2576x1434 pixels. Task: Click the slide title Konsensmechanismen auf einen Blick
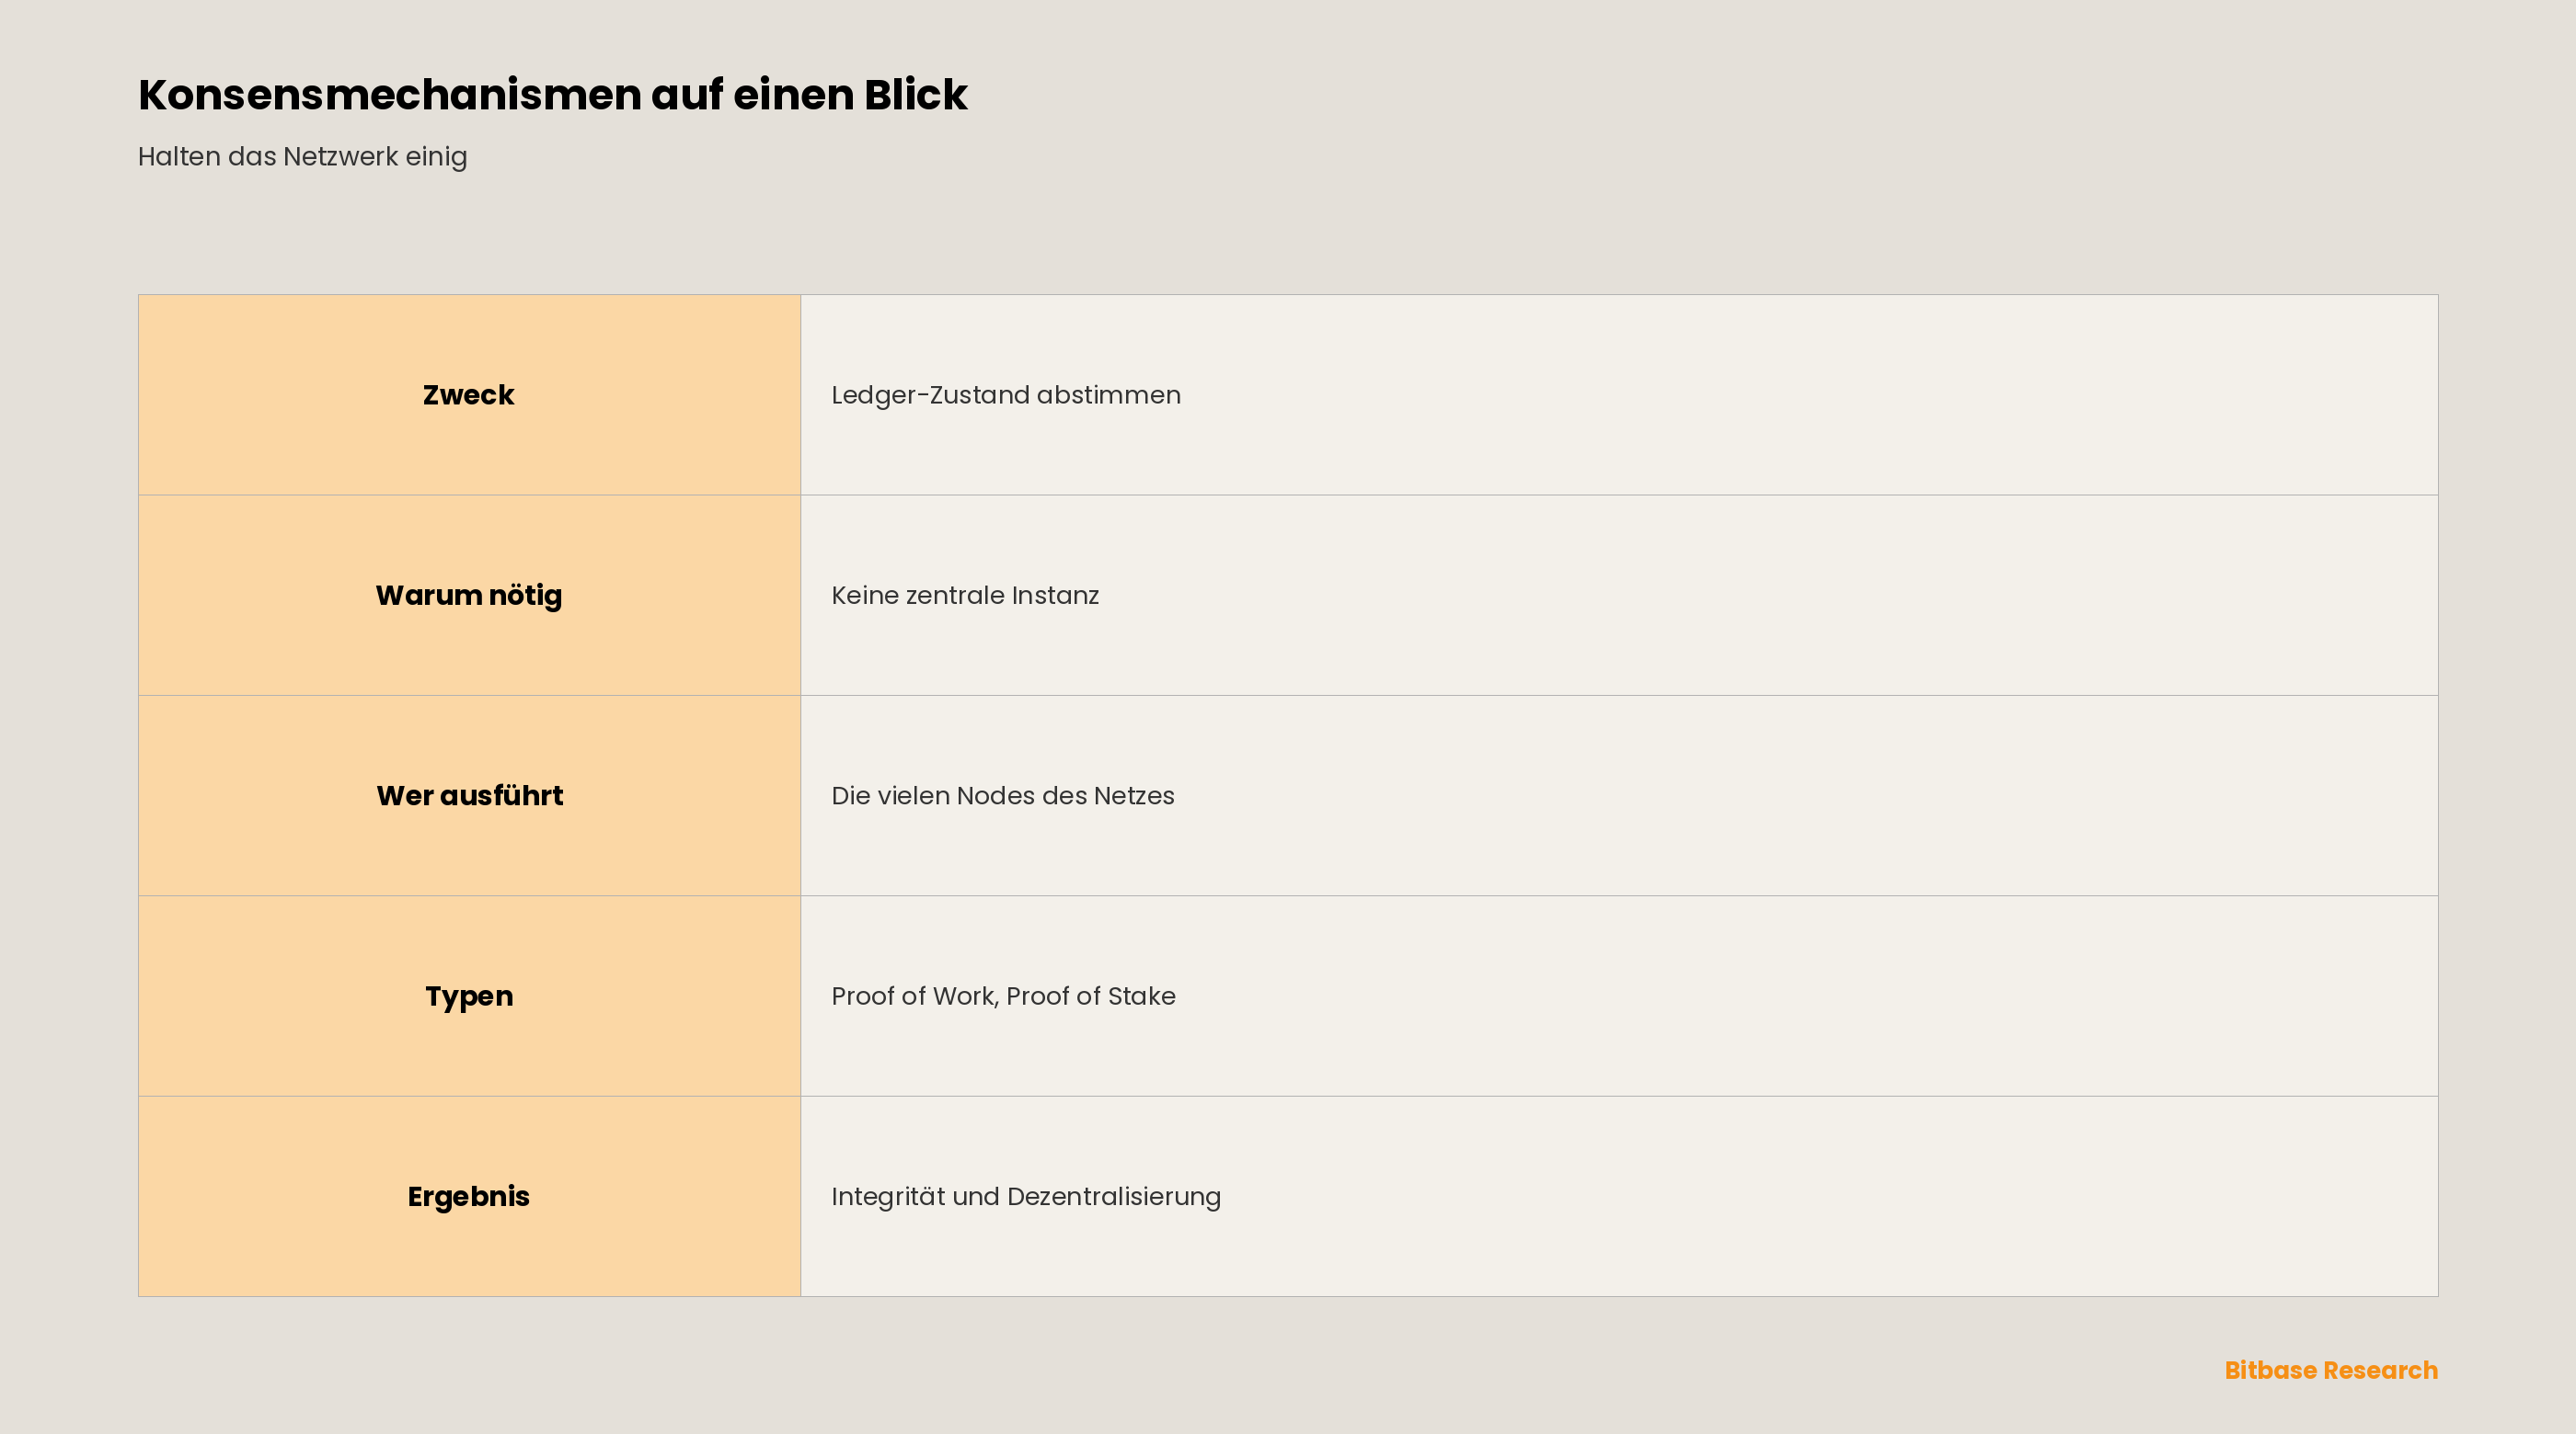coord(552,95)
